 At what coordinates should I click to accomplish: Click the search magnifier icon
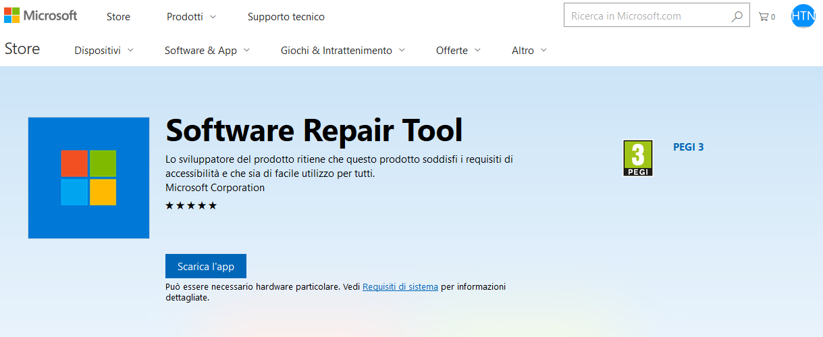point(737,16)
